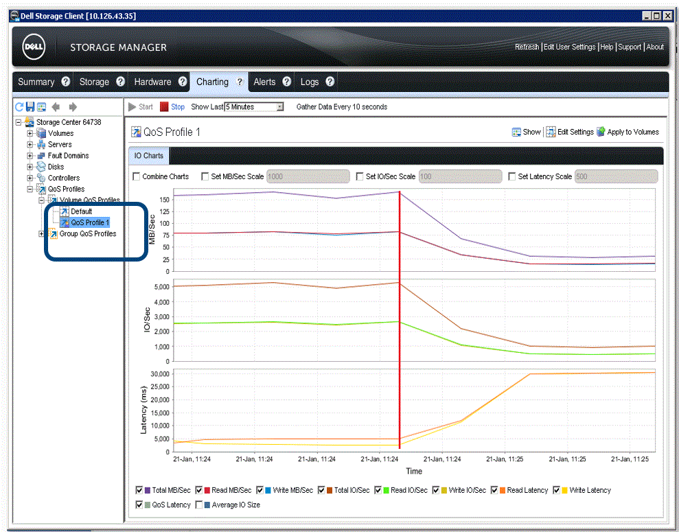Screen dimensions: 679x532
Task: Check the Set MB/Sec Scale box
Action: click(205, 176)
